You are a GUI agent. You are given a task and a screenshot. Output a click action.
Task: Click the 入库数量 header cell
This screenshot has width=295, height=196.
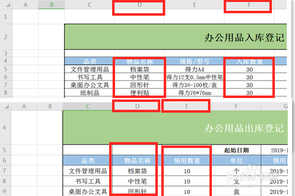click(249, 61)
